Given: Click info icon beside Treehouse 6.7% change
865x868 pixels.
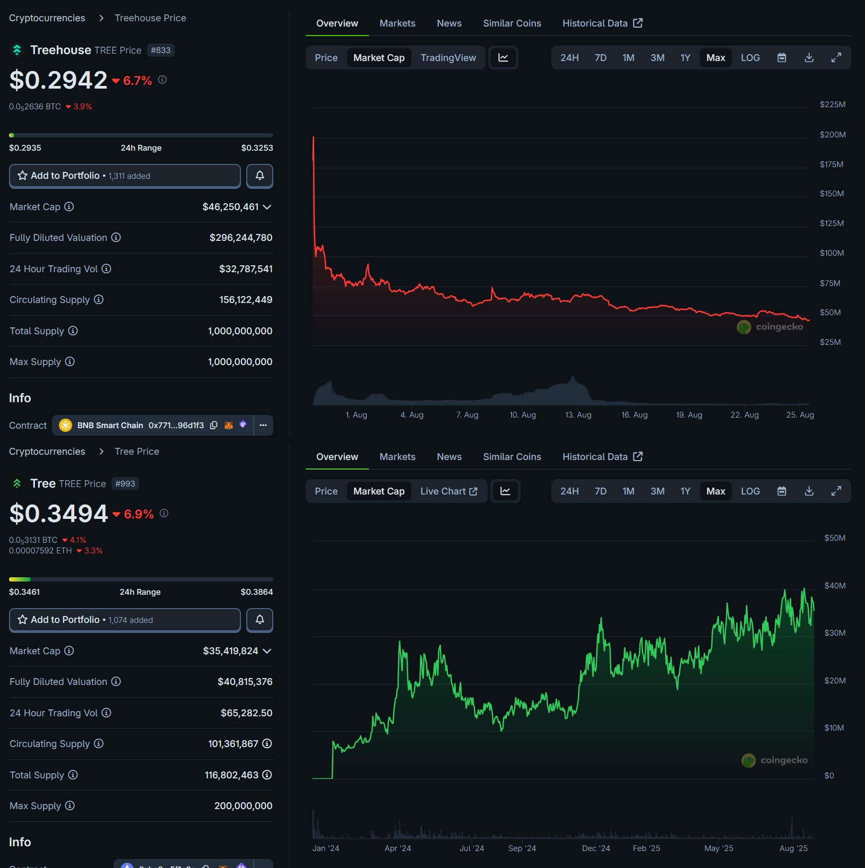Looking at the screenshot, I should click(x=162, y=80).
